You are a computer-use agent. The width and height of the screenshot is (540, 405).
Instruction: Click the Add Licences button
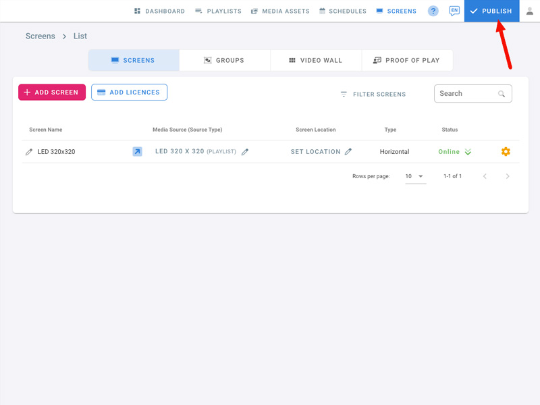129,92
